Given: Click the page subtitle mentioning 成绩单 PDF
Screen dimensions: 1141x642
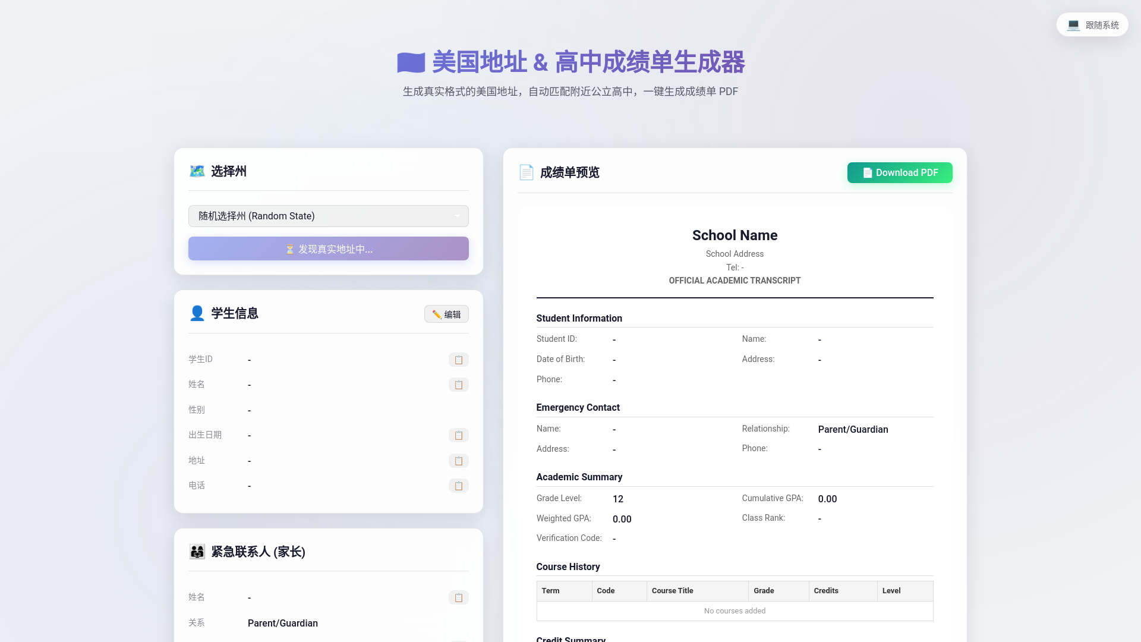Looking at the screenshot, I should click(x=570, y=92).
